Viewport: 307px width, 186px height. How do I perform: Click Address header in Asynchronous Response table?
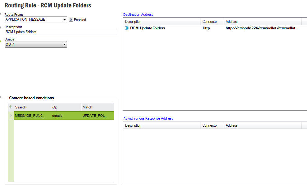point(231,125)
